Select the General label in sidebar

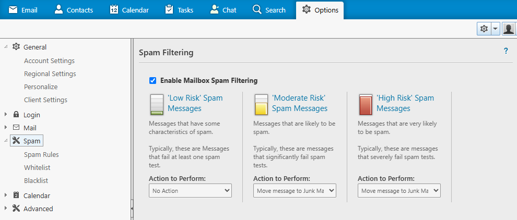coord(35,47)
